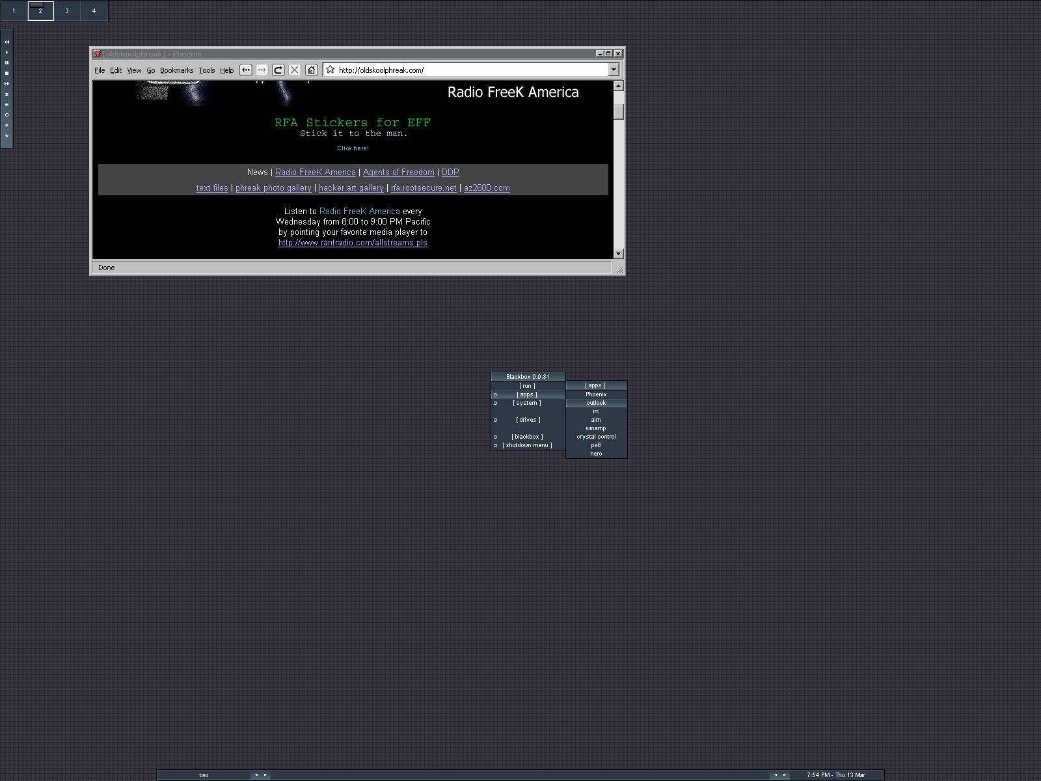Launch ps6 from the apps submenu

(596, 445)
